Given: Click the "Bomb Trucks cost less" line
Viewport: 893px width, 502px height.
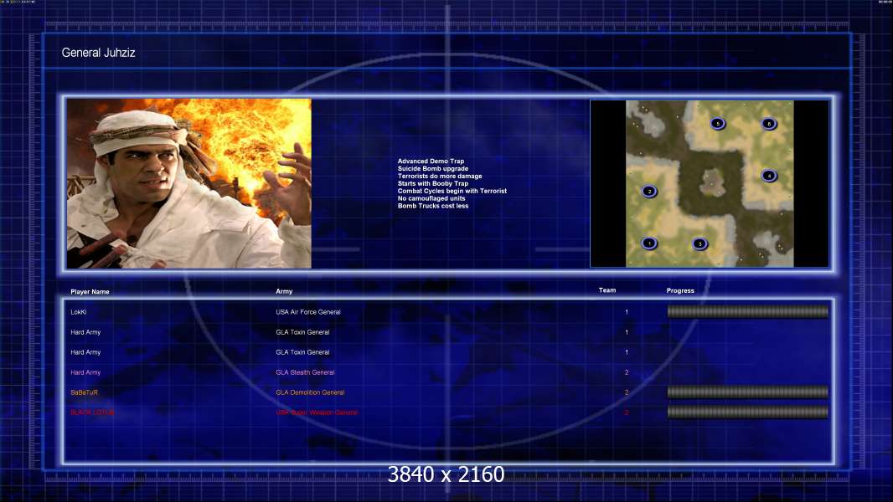Looking at the screenshot, I should pos(433,206).
